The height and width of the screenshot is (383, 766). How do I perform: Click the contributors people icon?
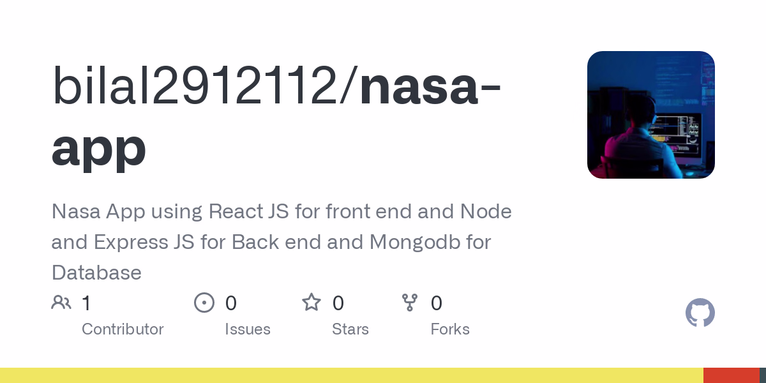click(61, 303)
